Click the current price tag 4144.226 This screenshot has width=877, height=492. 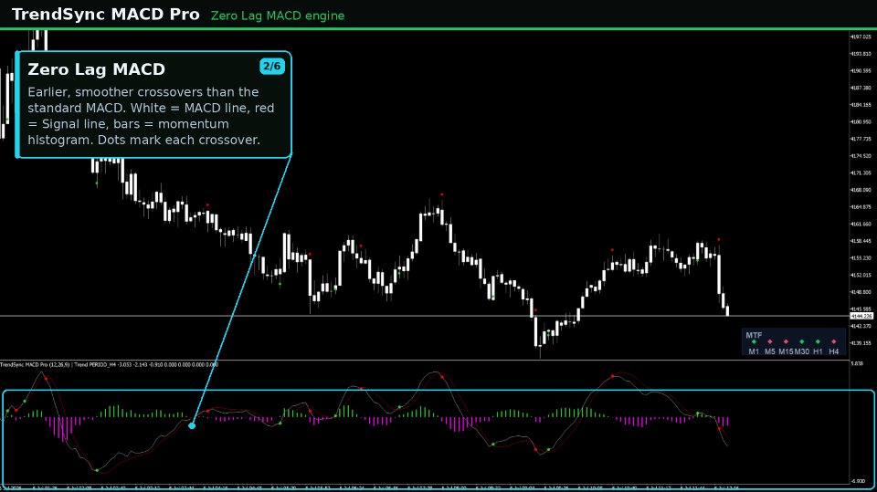861,317
